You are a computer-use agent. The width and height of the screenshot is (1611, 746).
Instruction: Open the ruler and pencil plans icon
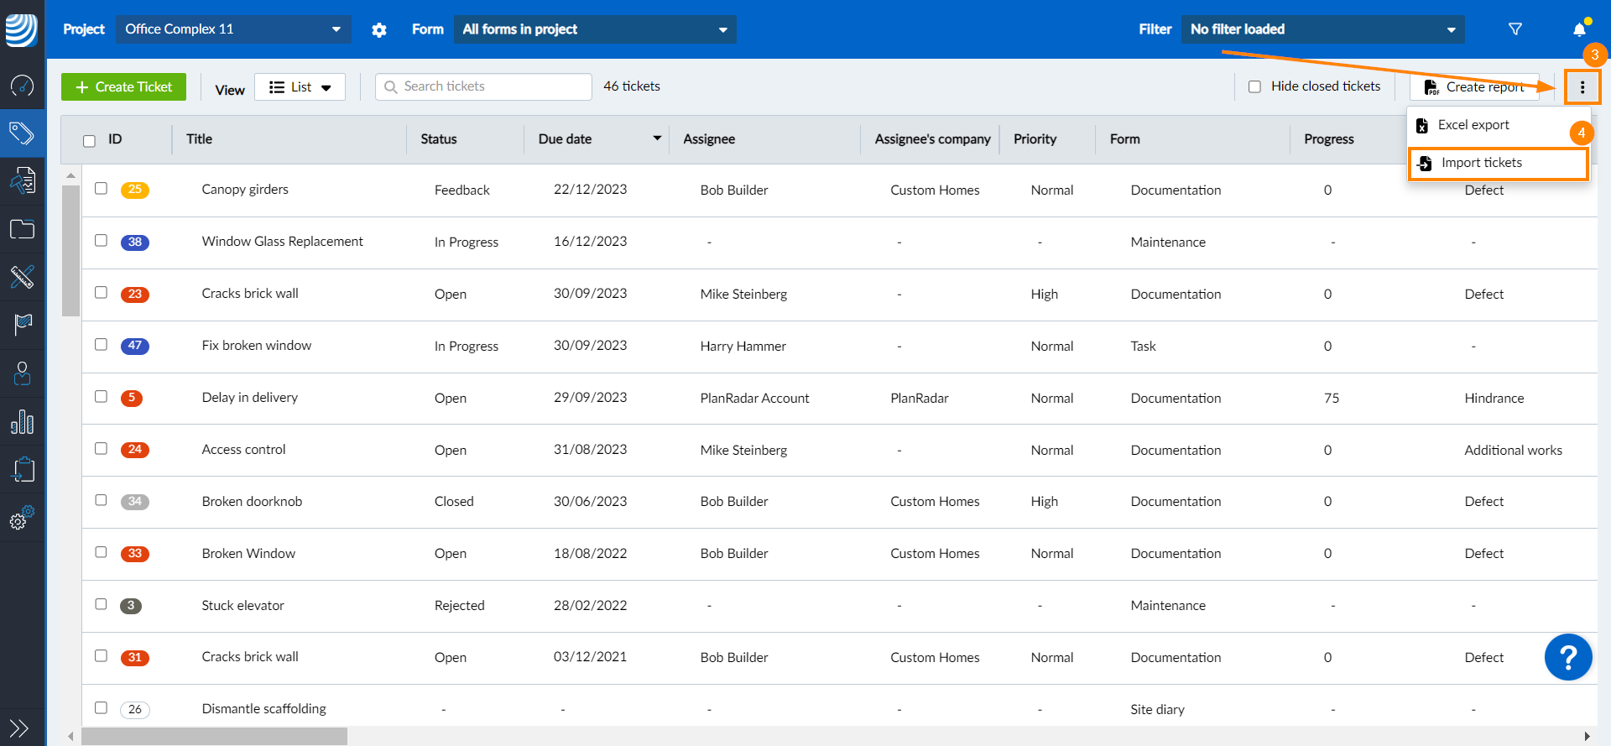click(22, 277)
